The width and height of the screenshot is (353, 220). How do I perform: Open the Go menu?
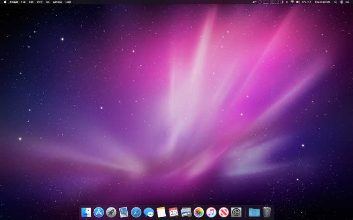47,2
